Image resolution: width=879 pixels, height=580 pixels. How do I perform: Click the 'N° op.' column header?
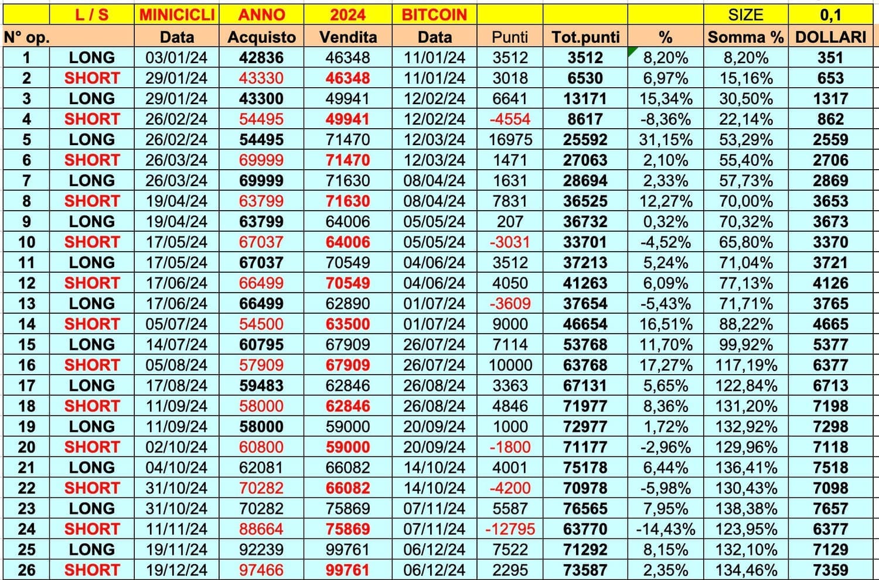point(26,37)
